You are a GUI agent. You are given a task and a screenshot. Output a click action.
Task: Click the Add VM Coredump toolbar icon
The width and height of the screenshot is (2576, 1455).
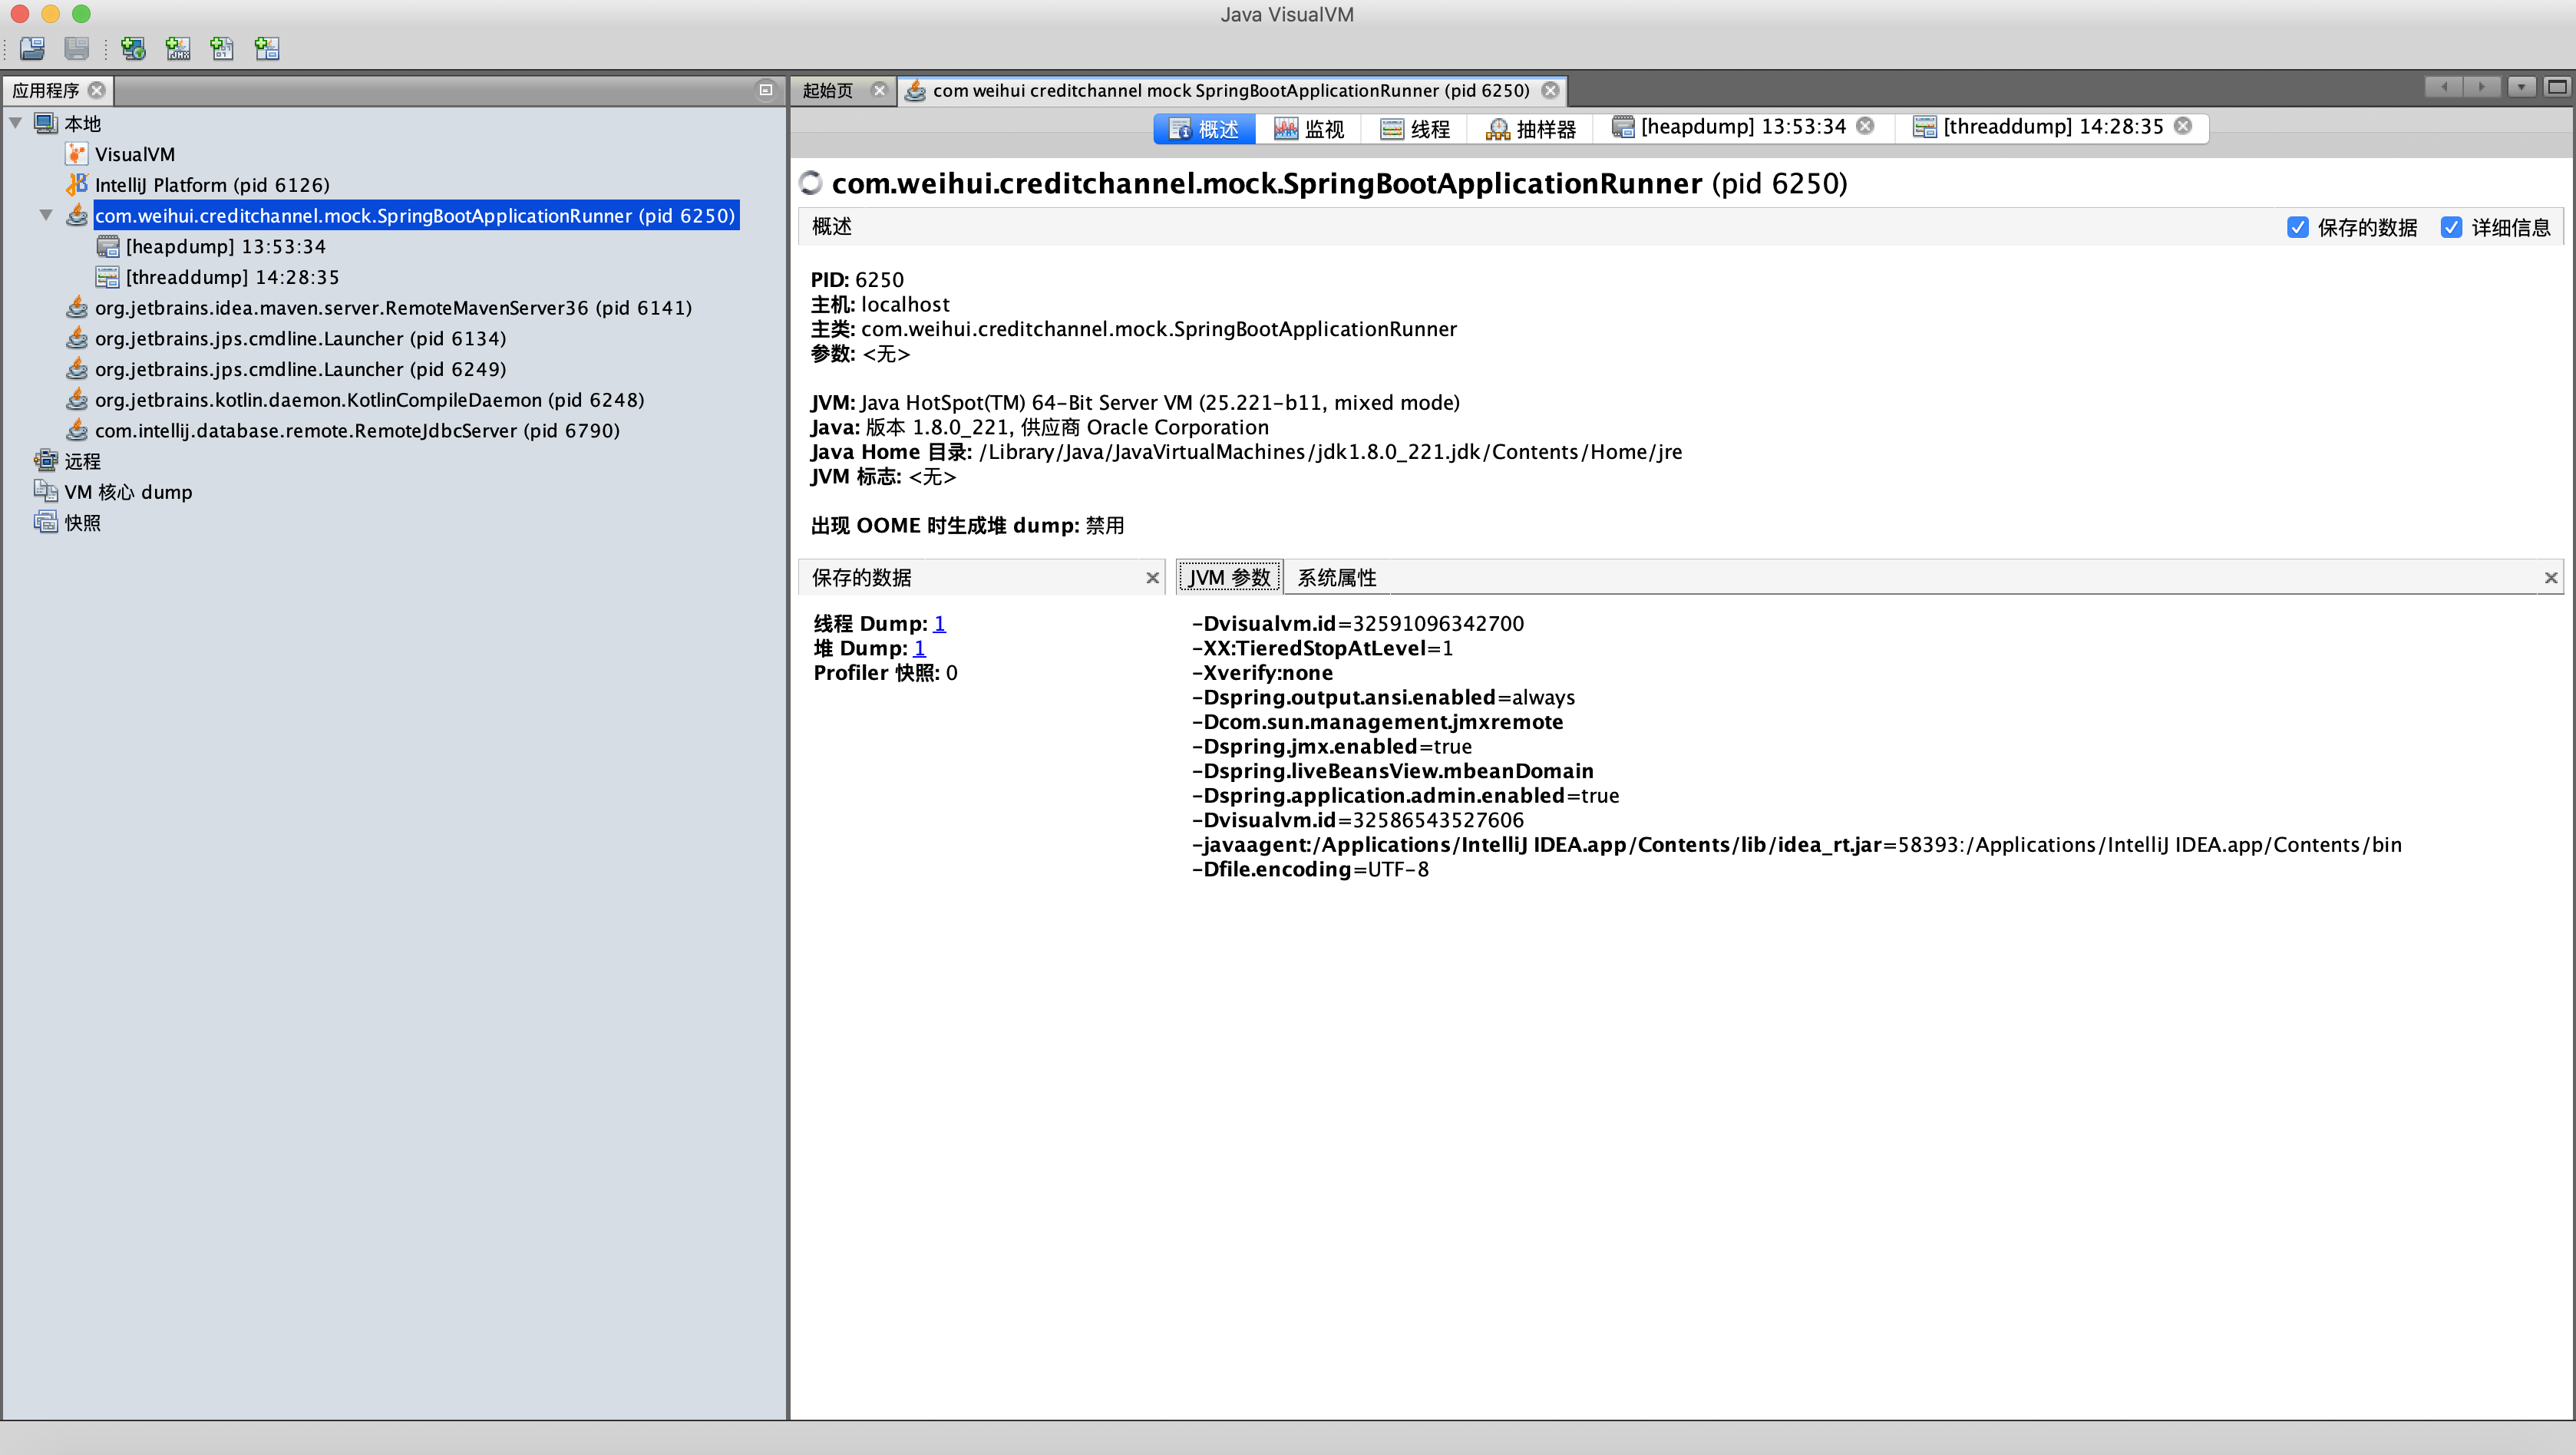coord(222,48)
